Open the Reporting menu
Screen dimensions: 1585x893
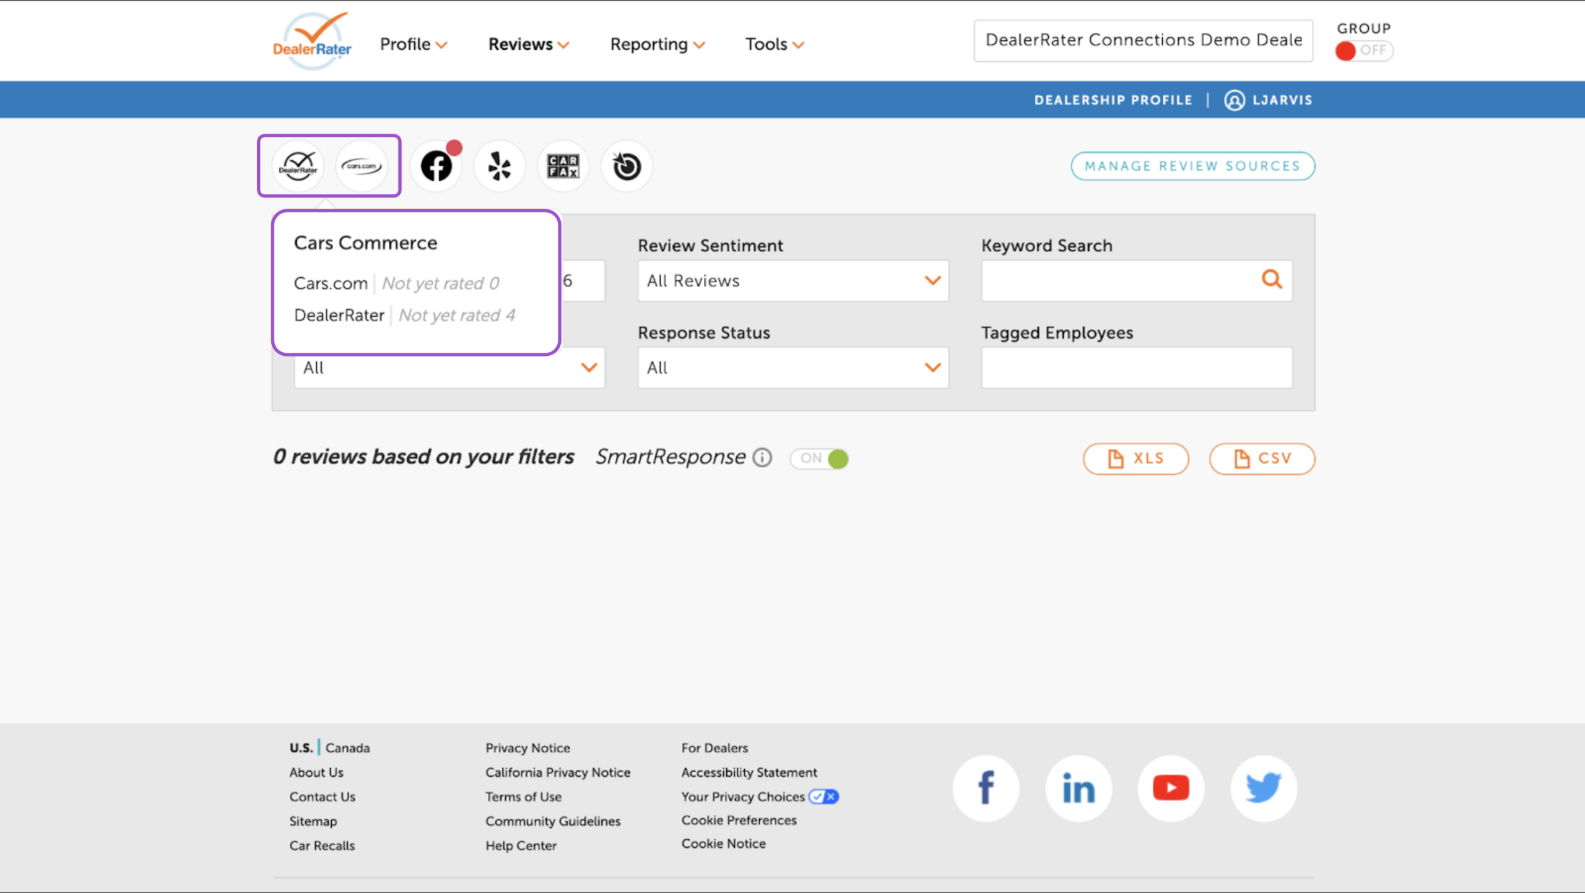click(658, 45)
